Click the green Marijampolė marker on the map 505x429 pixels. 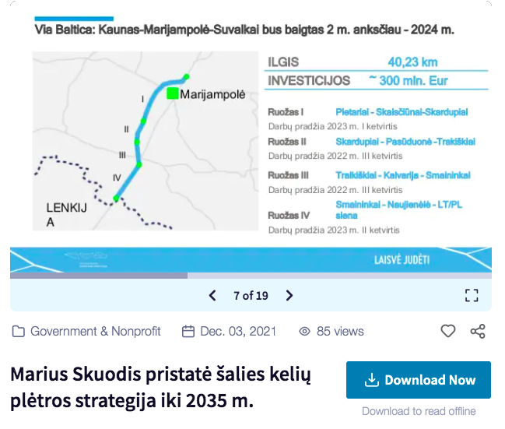tap(172, 93)
